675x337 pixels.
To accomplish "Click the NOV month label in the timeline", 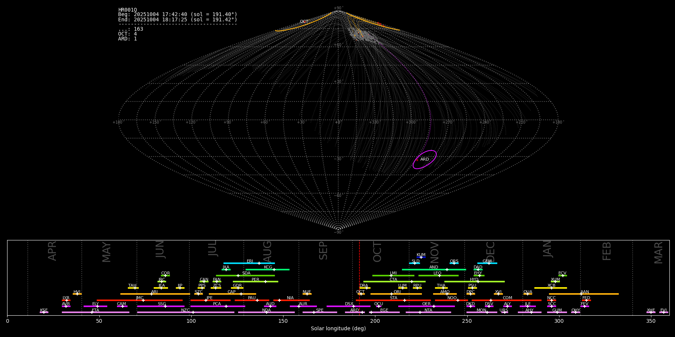I will [x=434, y=252].
